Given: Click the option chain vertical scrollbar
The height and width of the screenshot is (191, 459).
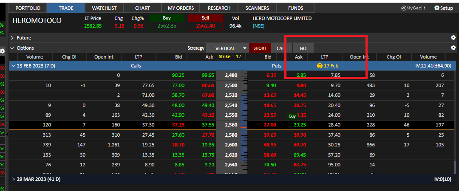Looking at the screenshot, I should tap(455, 167).
